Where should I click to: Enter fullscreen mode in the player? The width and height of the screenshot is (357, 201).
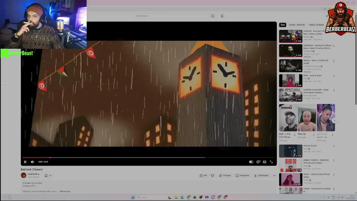pyautogui.click(x=271, y=162)
